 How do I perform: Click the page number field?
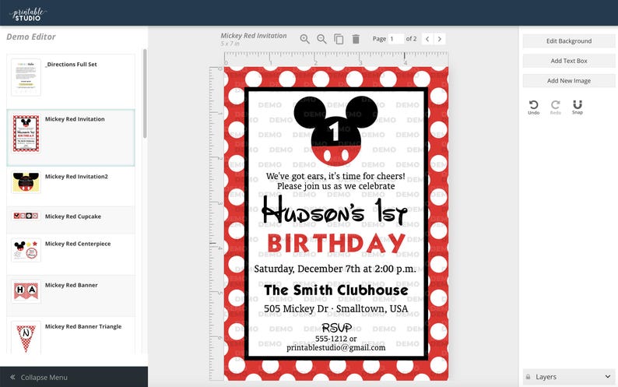[395, 39]
